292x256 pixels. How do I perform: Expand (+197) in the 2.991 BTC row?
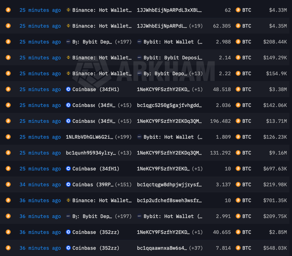(123, 216)
